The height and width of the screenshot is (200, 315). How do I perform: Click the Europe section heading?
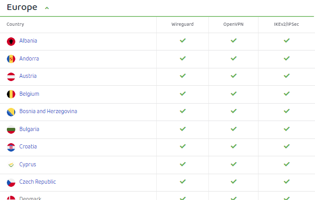[22, 7]
